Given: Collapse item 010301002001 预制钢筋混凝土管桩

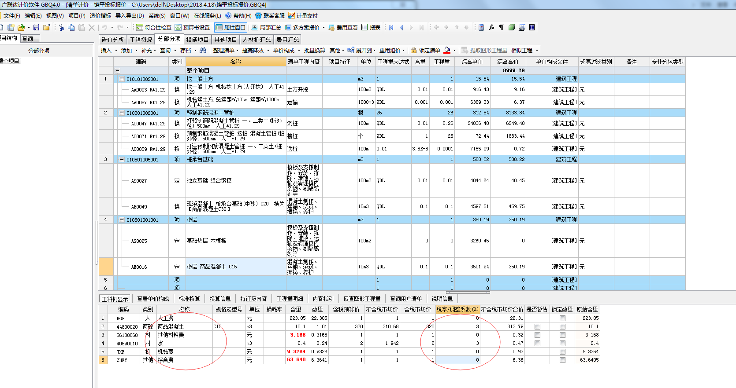Looking at the screenshot, I should (122, 113).
